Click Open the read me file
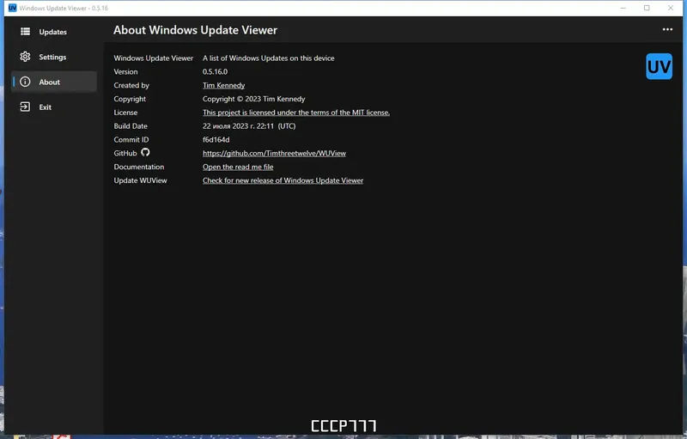This screenshot has width=687, height=439. point(238,167)
